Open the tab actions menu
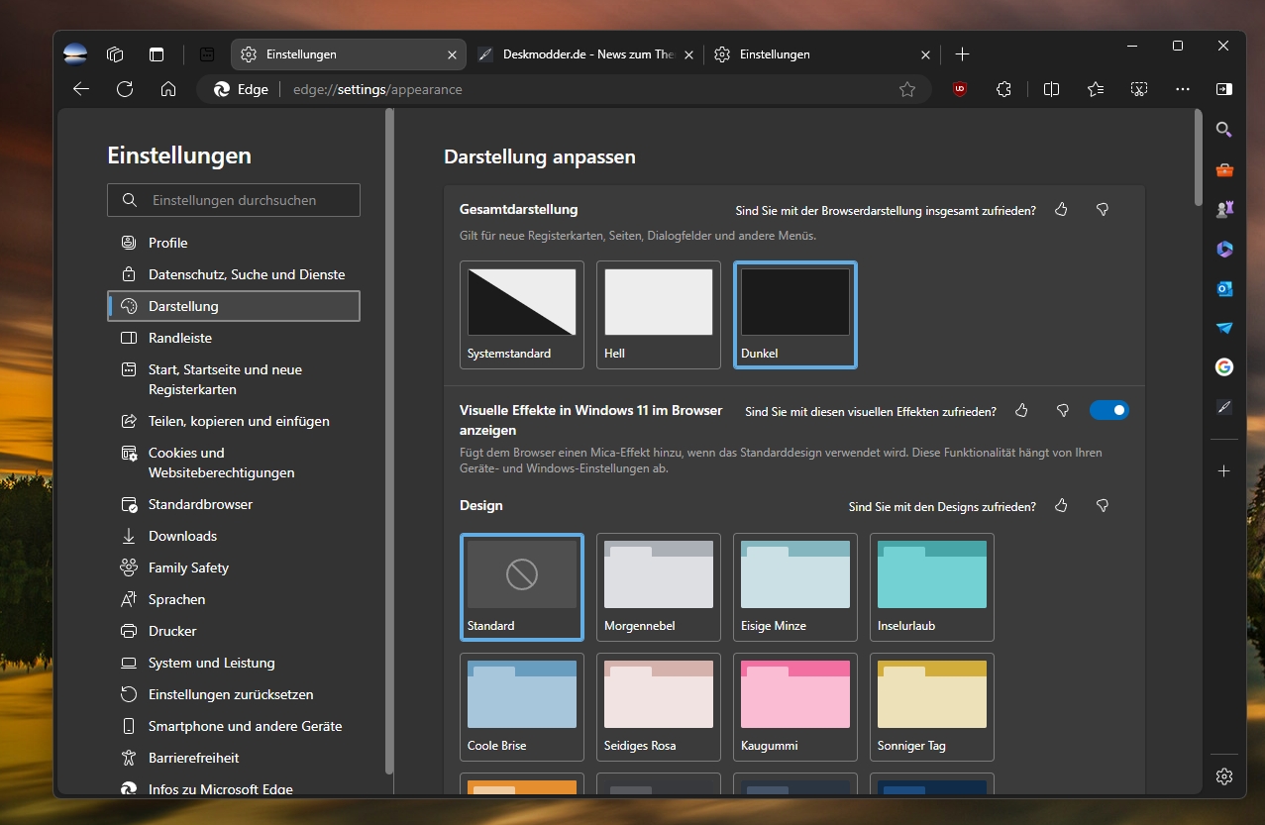 (157, 54)
